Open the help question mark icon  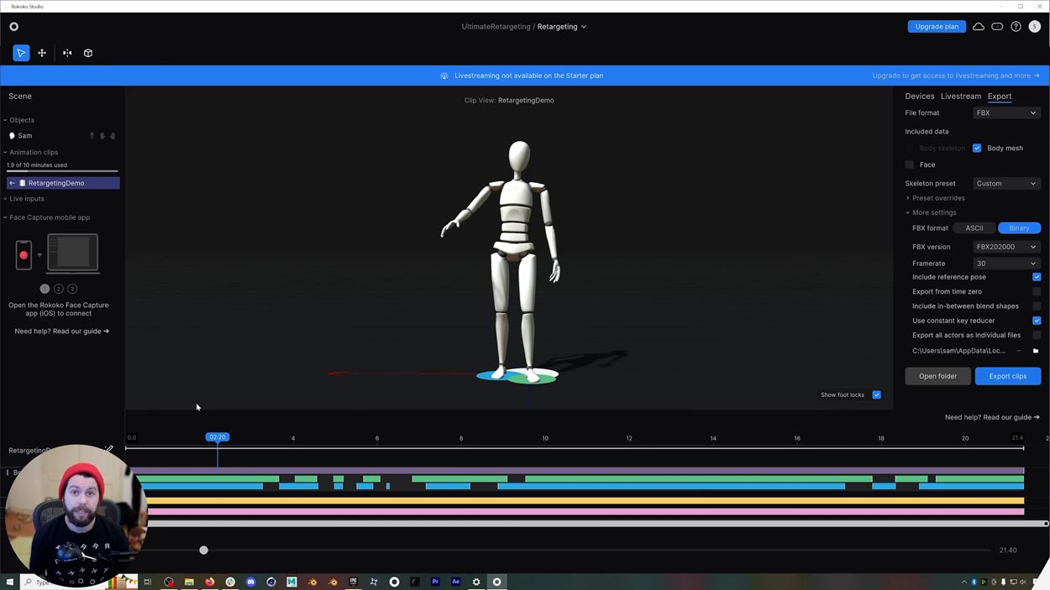pyautogui.click(x=1016, y=27)
